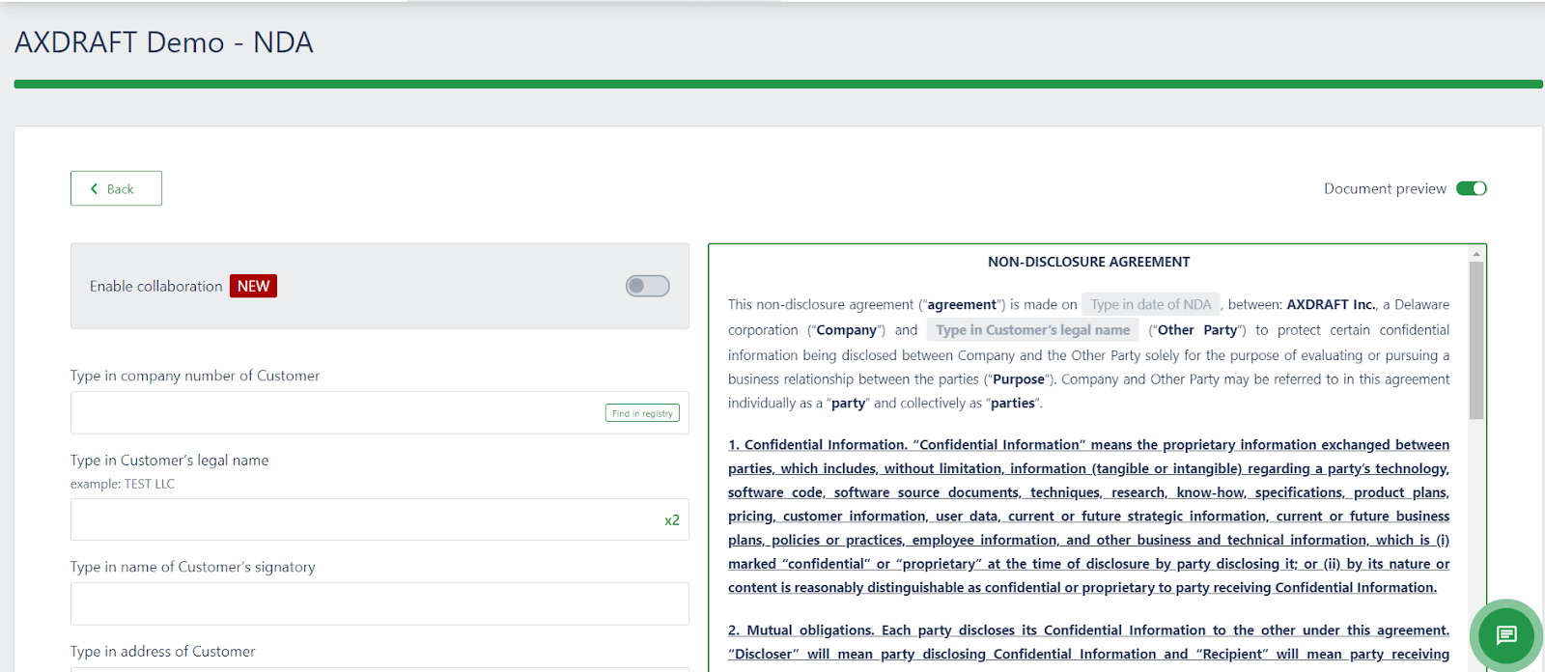Click the green progress bar
Screen dimensions: 1545x672
coord(778,84)
